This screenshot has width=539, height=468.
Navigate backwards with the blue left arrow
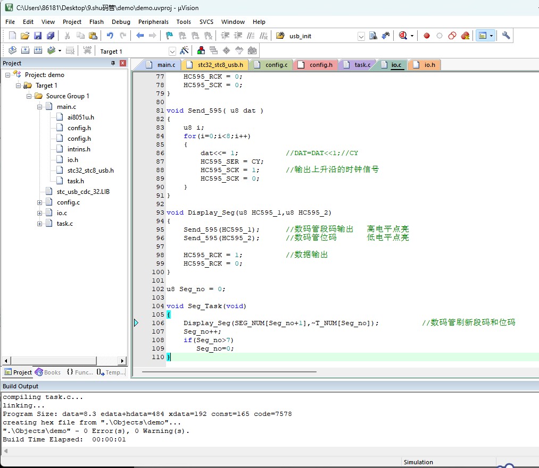pos(140,36)
